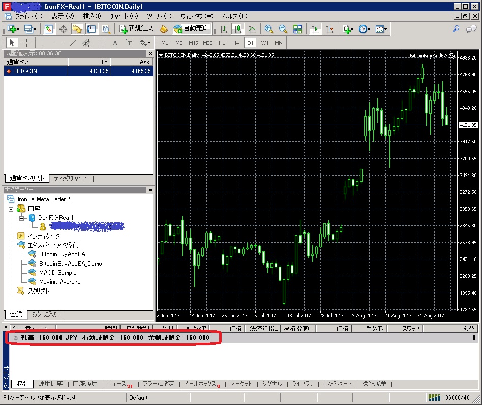Close the Navigator panel
This screenshot has height=405, width=482.
[150, 190]
